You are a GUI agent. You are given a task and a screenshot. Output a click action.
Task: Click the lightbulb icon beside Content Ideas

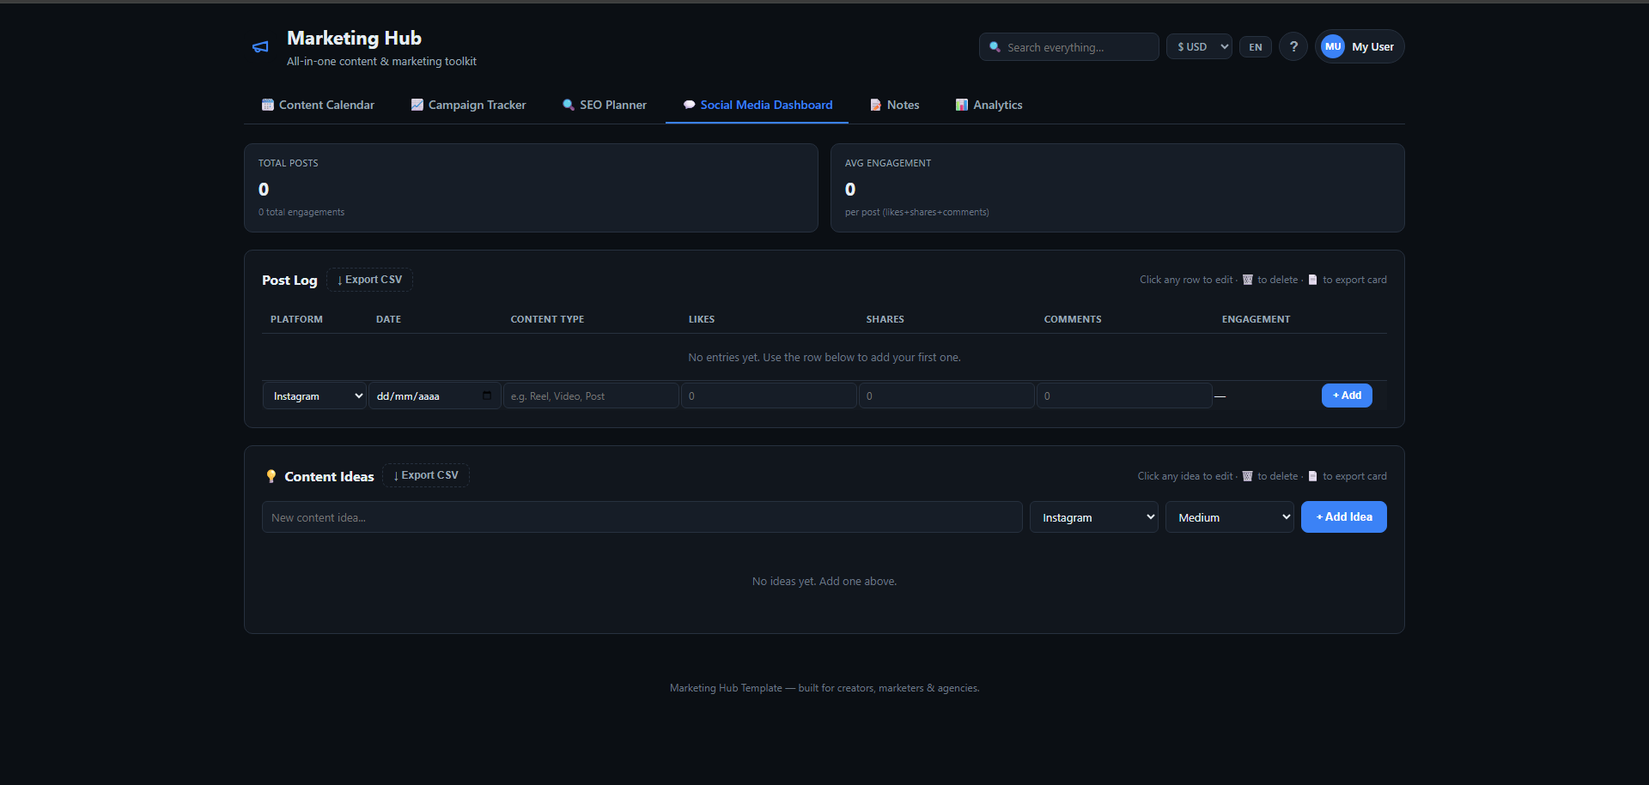pos(271,476)
